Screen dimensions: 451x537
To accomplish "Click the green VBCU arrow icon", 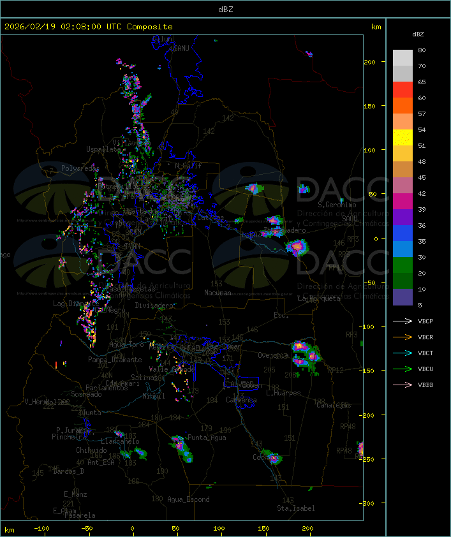I will pos(403,369).
